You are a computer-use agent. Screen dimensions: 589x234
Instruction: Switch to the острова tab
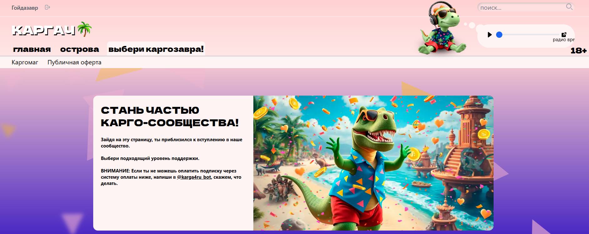pyautogui.click(x=79, y=49)
